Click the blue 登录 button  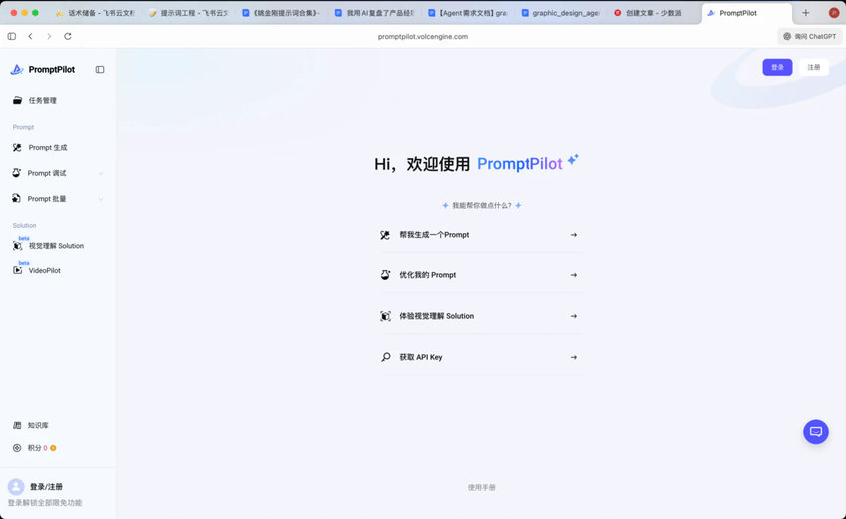tap(777, 67)
